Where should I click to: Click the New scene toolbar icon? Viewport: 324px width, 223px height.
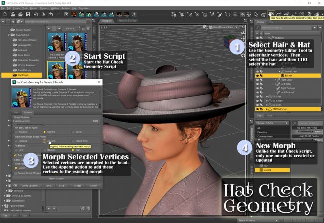4,14
